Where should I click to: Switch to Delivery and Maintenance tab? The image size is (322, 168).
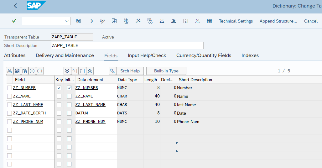pos(65,55)
